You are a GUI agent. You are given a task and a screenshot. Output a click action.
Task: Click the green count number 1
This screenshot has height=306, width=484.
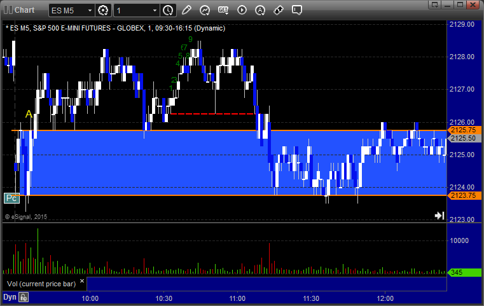point(171,88)
